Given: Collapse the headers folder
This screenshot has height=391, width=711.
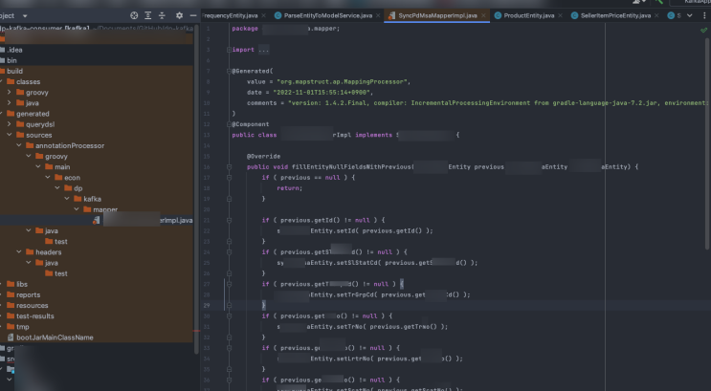Looking at the screenshot, I should pyautogui.click(x=18, y=252).
